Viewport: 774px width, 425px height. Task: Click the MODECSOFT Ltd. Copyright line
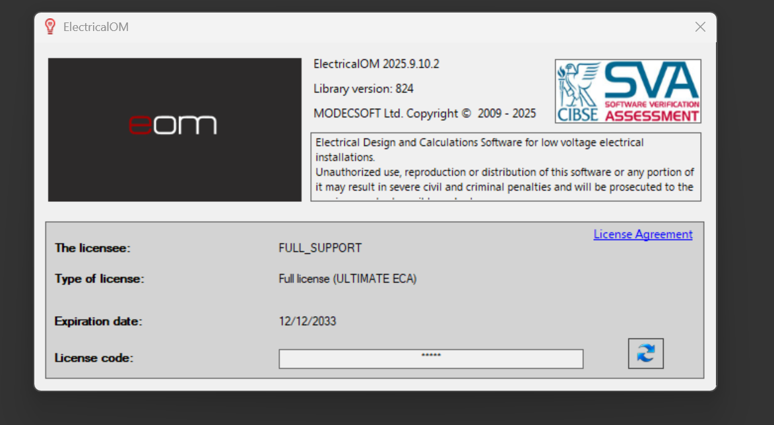424,114
